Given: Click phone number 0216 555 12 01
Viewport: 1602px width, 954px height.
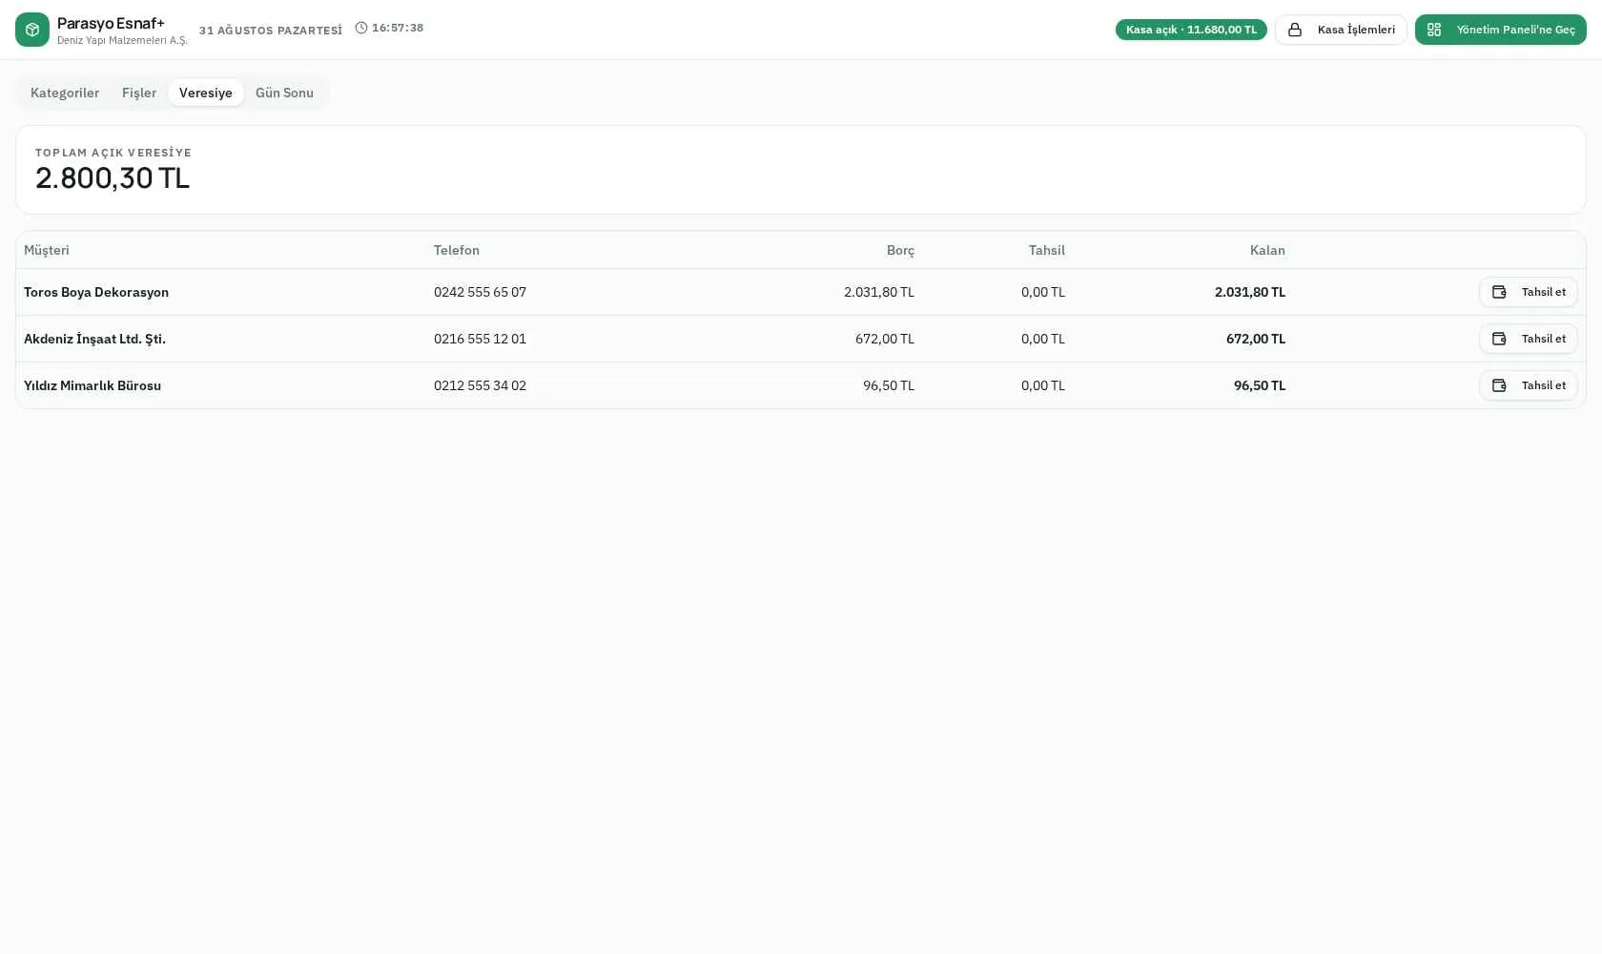Looking at the screenshot, I should coord(480,339).
